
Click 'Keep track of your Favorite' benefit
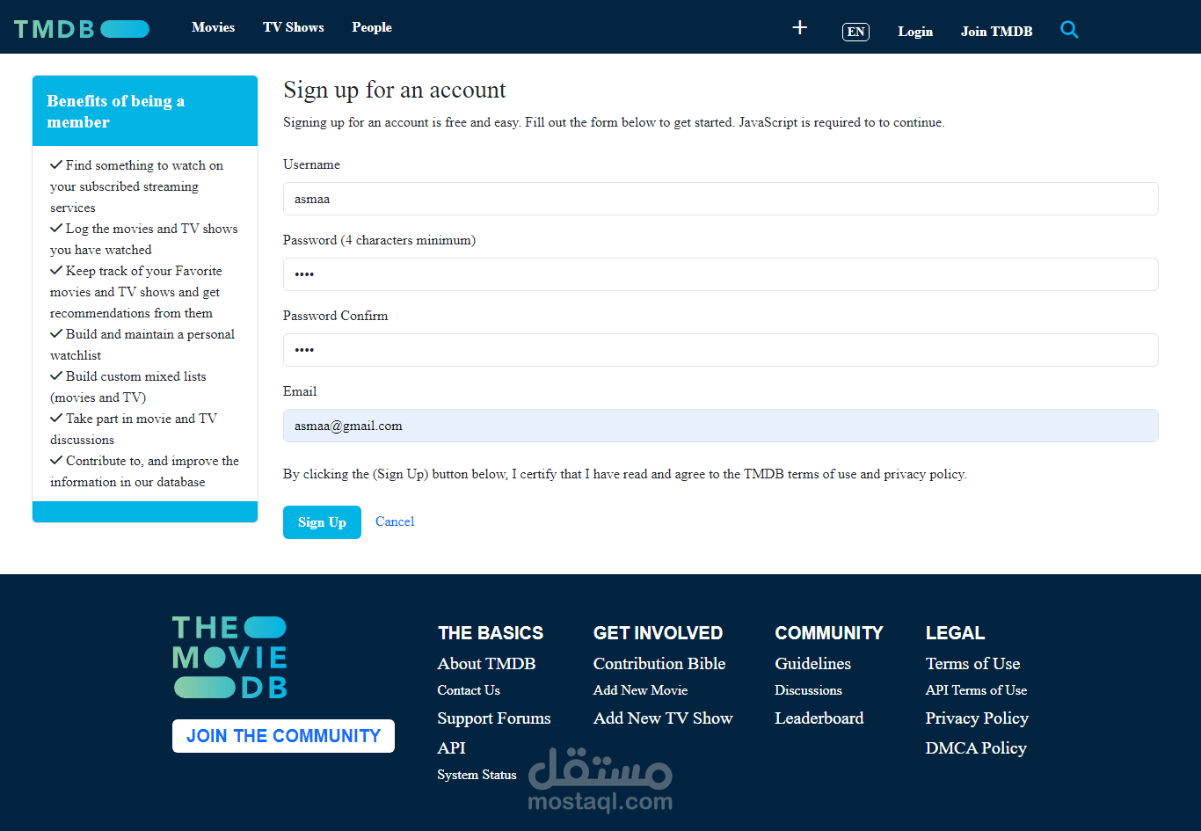(136, 292)
